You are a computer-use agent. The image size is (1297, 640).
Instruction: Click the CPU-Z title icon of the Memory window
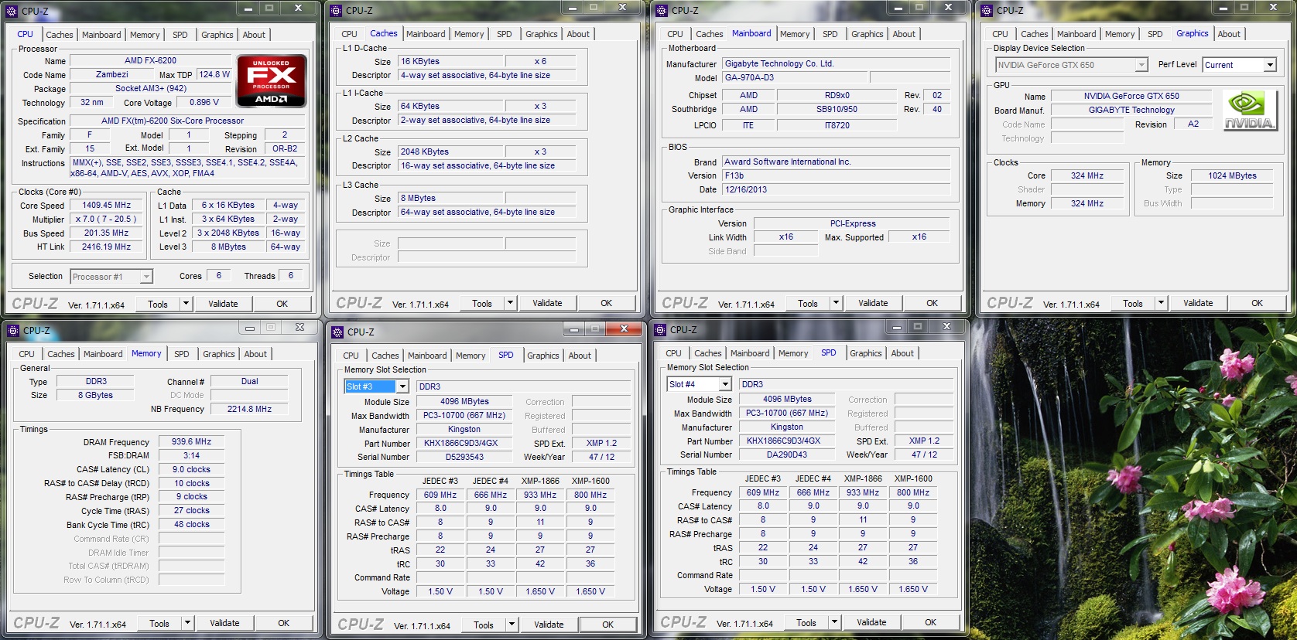tap(13, 331)
